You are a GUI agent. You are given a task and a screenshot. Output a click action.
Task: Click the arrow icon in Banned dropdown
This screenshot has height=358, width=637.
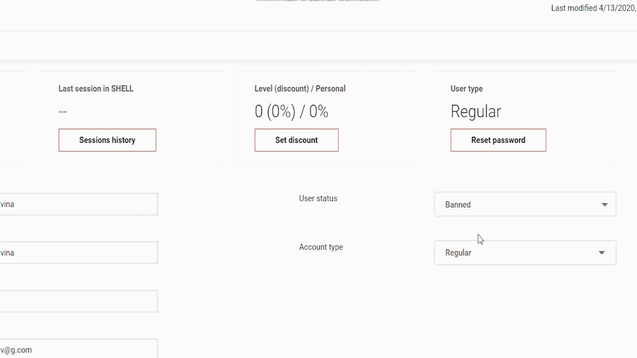[605, 204]
